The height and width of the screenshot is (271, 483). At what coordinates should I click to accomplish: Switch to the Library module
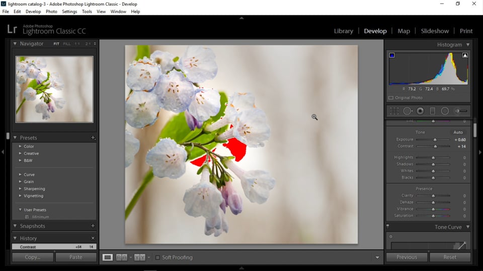coord(344,31)
